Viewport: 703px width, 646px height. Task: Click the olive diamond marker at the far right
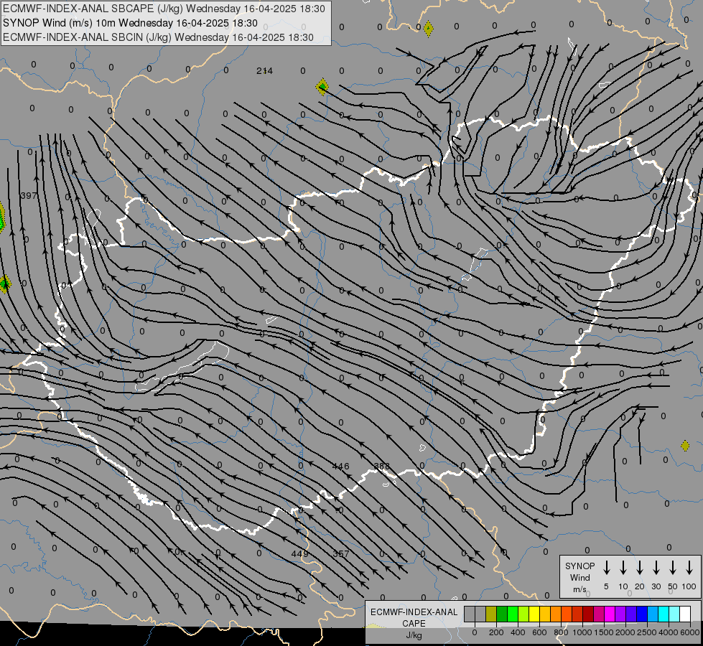click(x=684, y=446)
